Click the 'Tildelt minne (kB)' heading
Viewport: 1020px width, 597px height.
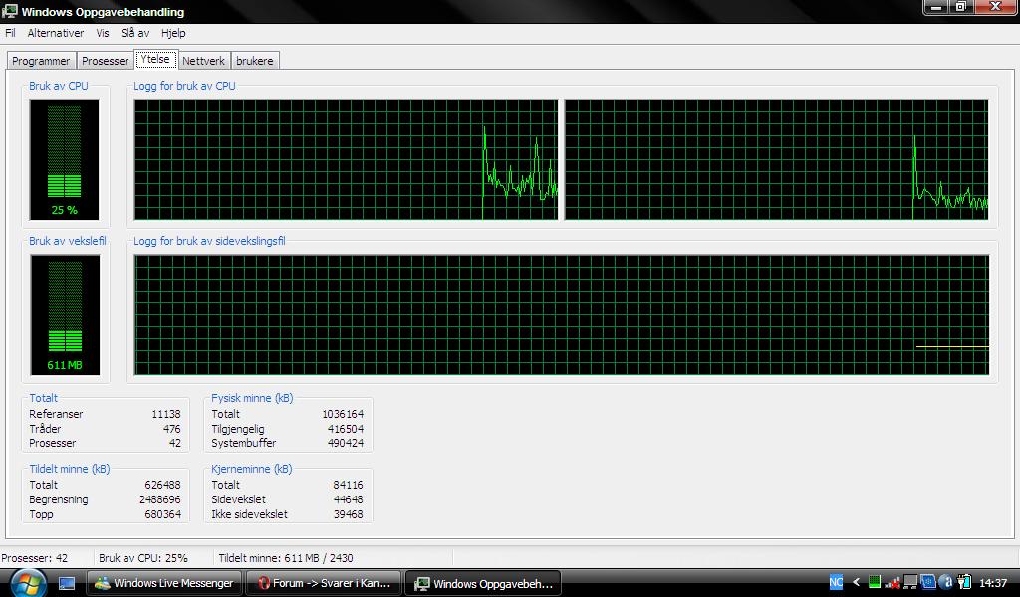click(x=70, y=469)
